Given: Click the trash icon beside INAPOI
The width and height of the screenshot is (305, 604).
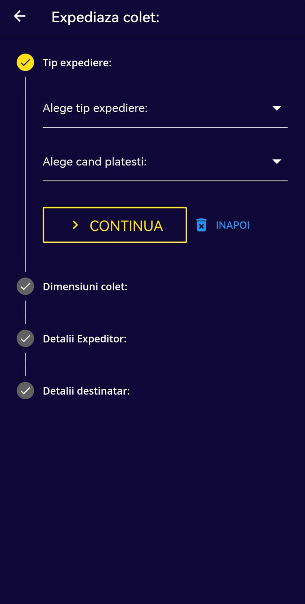Looking at the screenshot, I should [x=202, y=225].
